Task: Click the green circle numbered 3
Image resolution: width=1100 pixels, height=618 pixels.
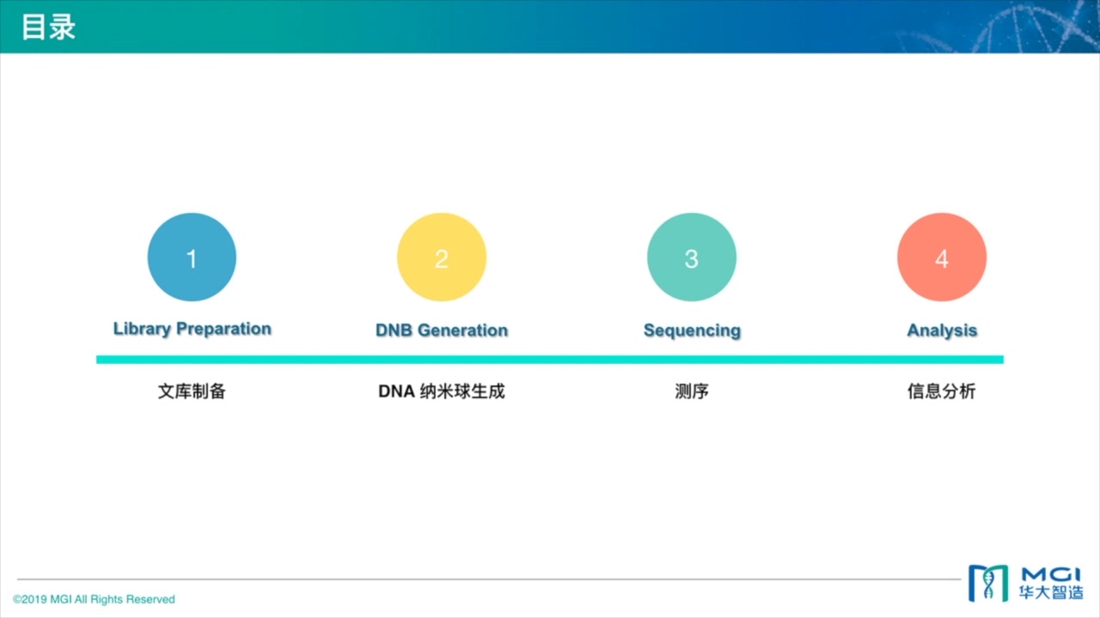Action: [691, 257]
